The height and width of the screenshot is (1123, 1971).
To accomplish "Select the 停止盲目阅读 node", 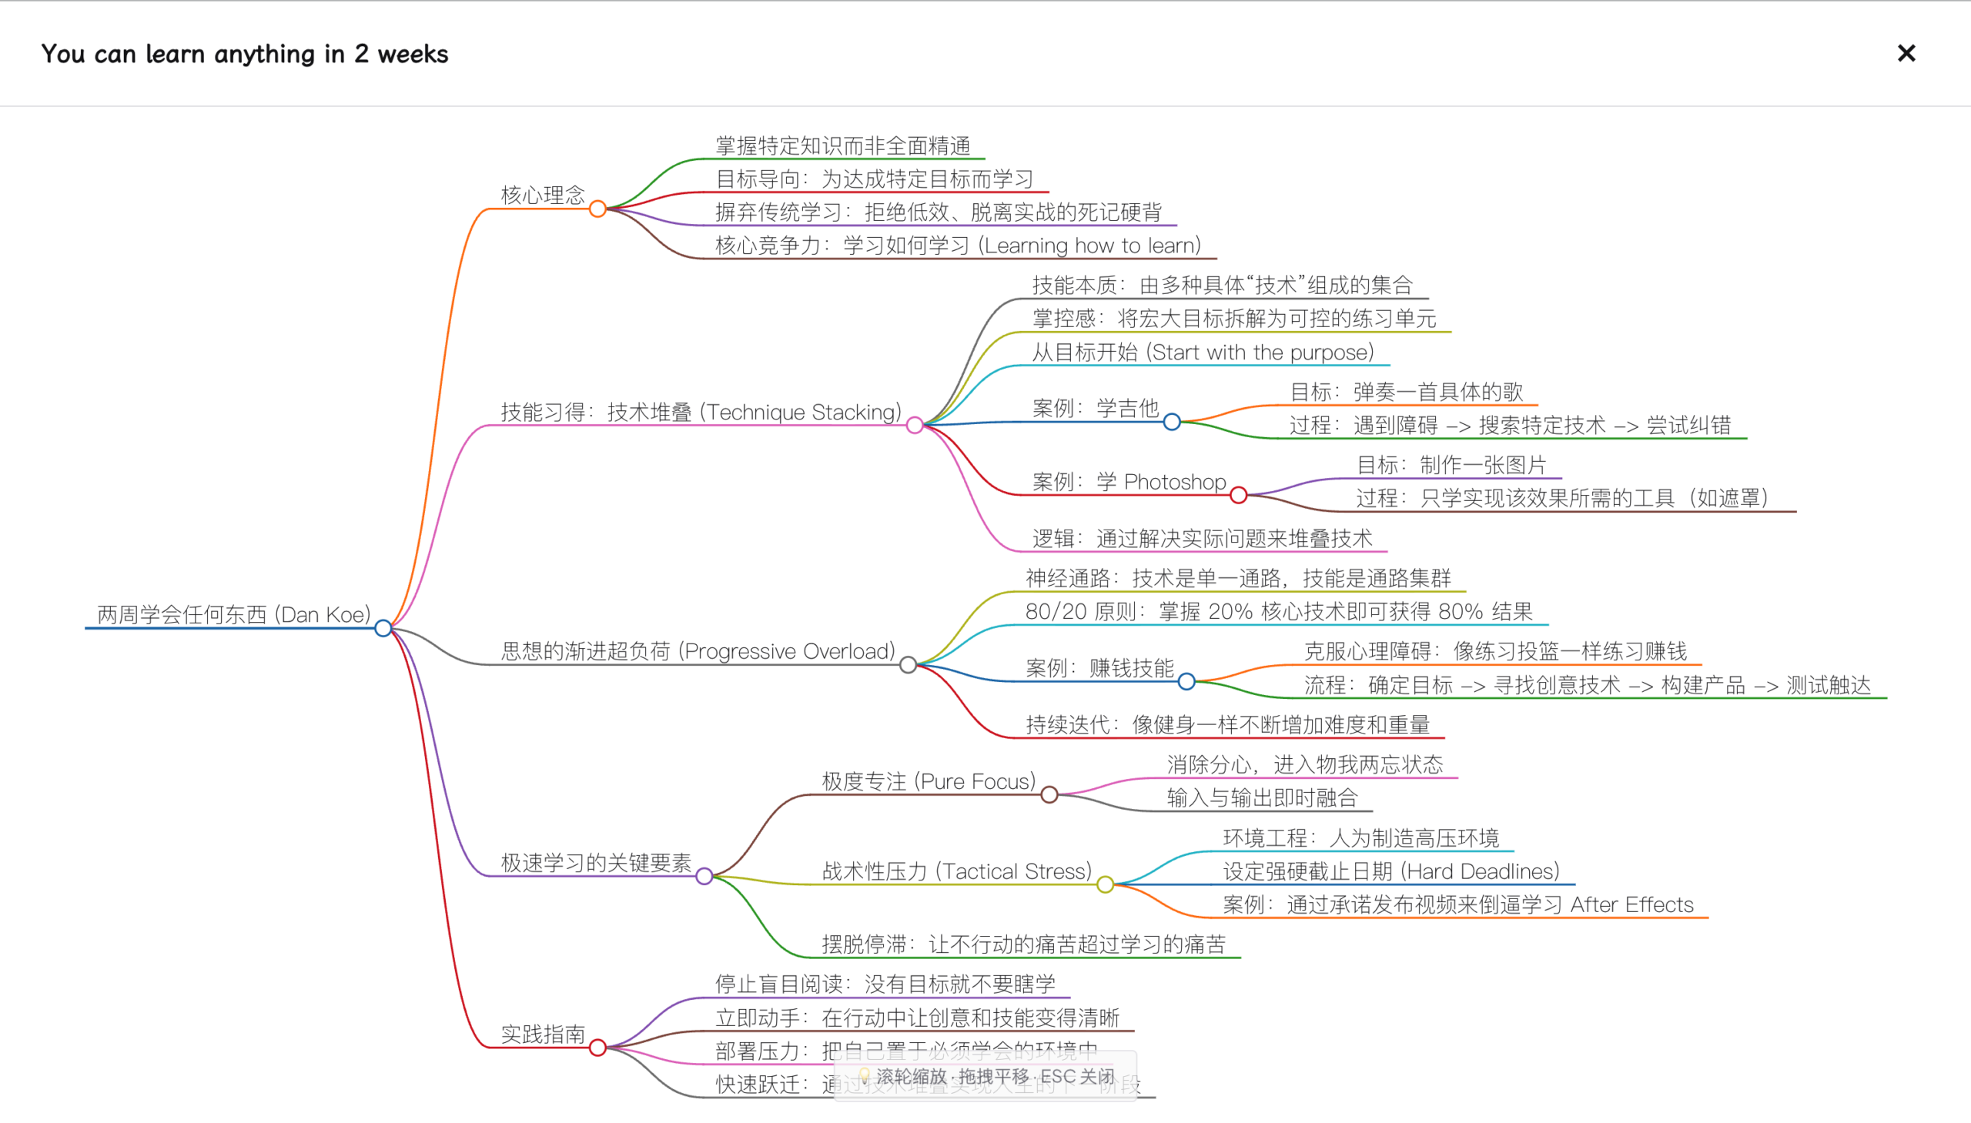I will [885, 984].
